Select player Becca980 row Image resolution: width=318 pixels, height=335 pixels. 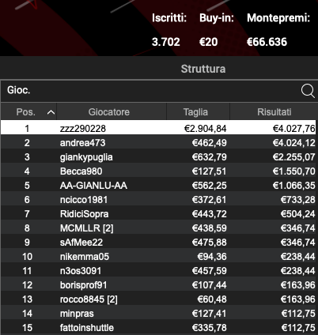158,171
